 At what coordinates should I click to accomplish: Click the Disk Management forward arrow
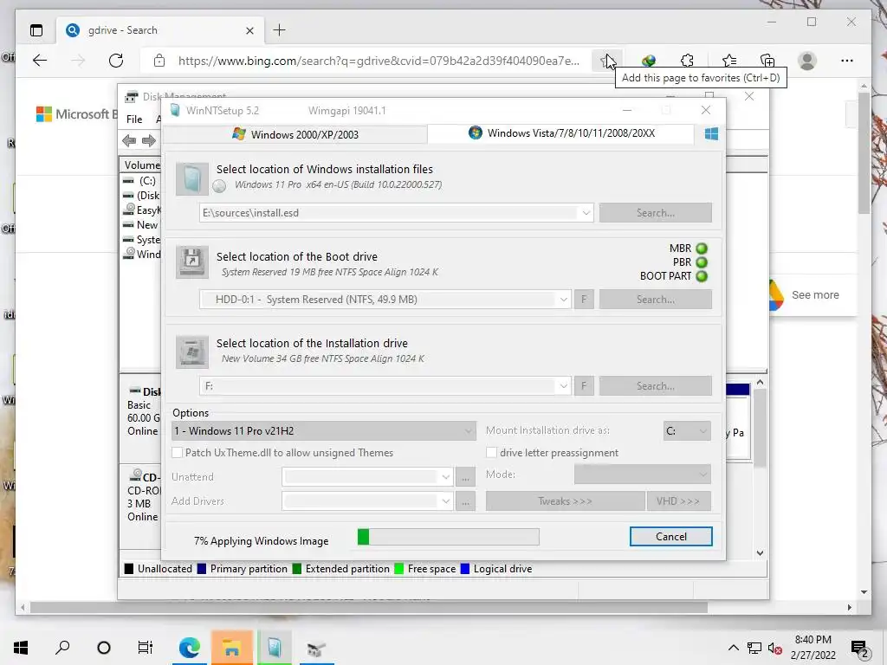pyautogui.click(x=149, y=141)
